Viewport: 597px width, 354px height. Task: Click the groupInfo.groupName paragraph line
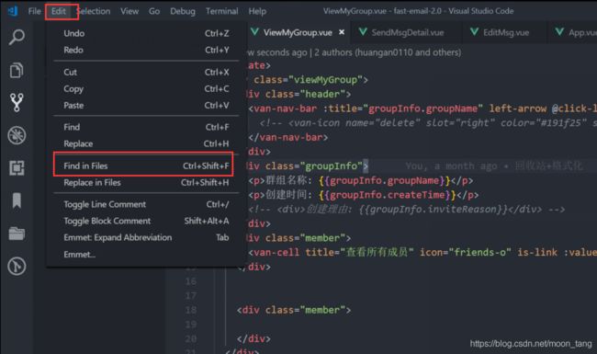361,180
